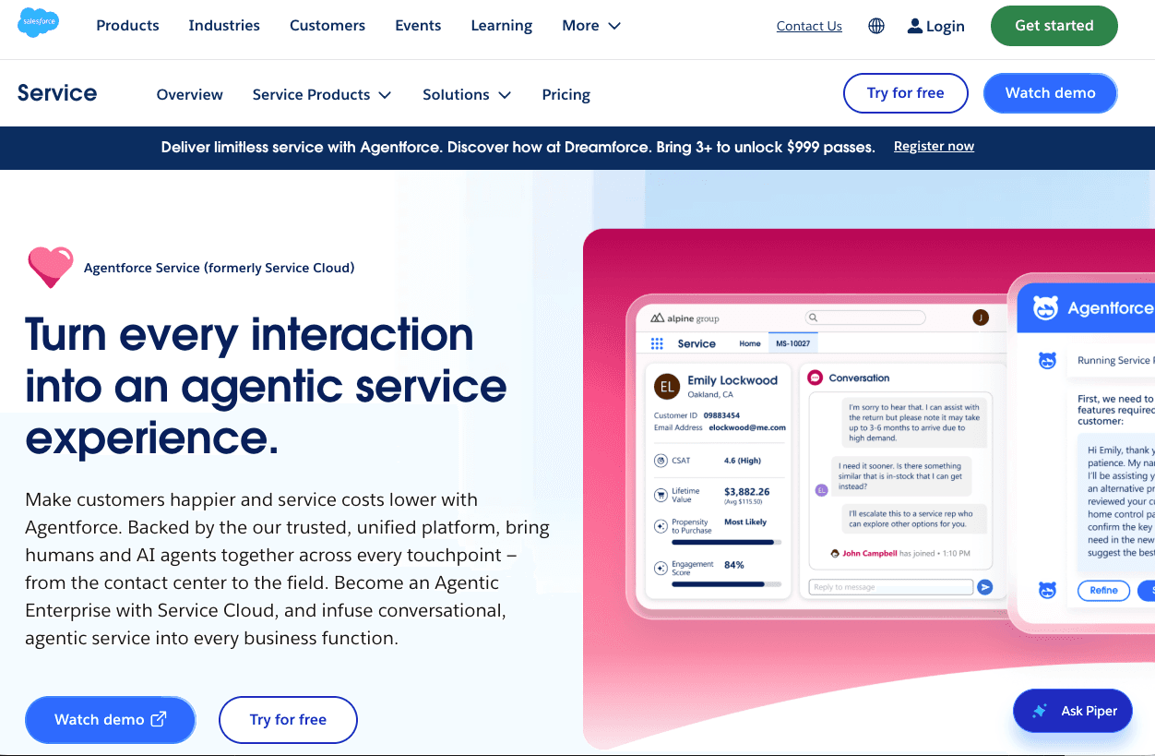
Task: Click the Login link
Action: (x=935, y=26)
